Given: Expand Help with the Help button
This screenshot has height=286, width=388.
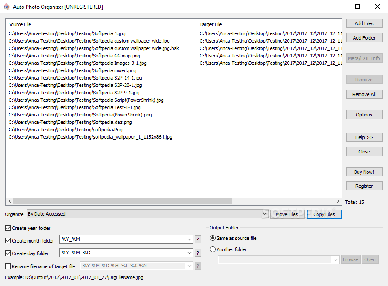Looking at the screenshot, I should click(x=364, y=137).
